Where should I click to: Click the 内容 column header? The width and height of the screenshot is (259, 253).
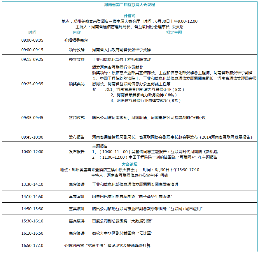[x=78, y=32]
